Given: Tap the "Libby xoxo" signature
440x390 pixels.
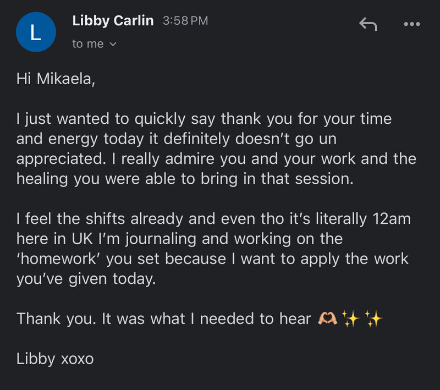Looking at the screenshot, I should [x=55, y=359].
